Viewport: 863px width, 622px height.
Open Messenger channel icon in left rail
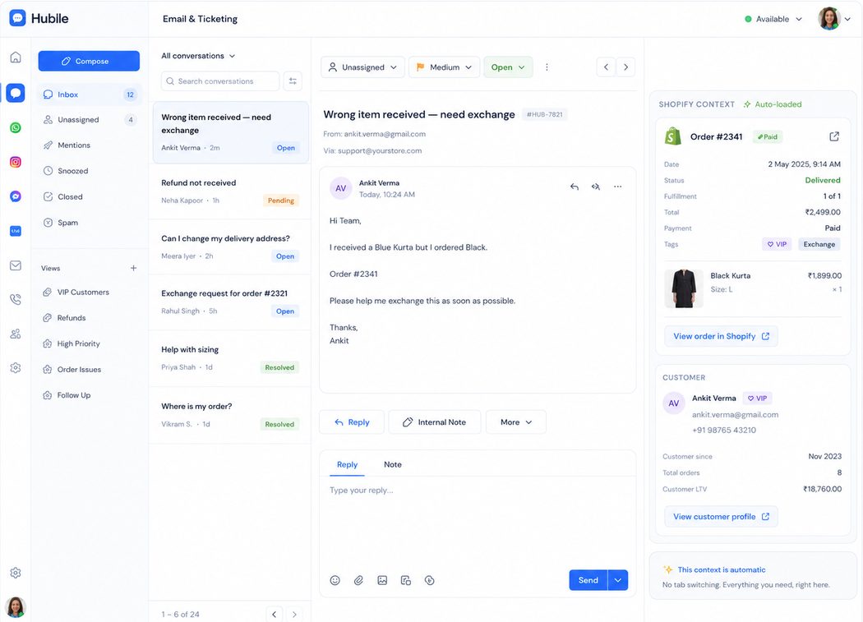tap(16, 196)
